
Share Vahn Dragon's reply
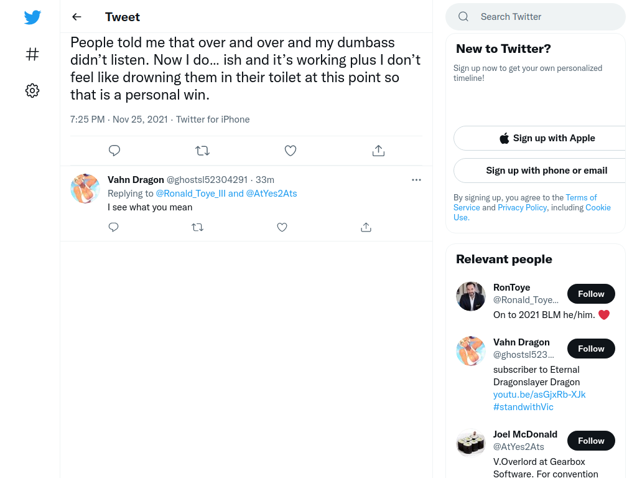[366, 227]
